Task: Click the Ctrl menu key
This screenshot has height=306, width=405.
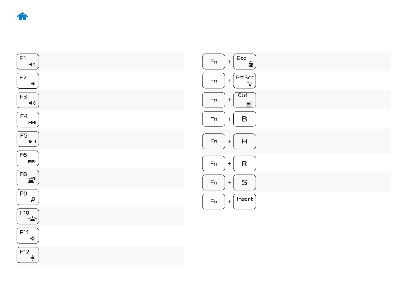Action: coord(245,100)
